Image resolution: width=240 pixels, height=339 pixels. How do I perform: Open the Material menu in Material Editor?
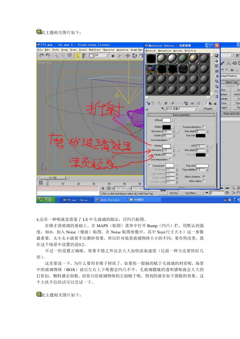151,51
